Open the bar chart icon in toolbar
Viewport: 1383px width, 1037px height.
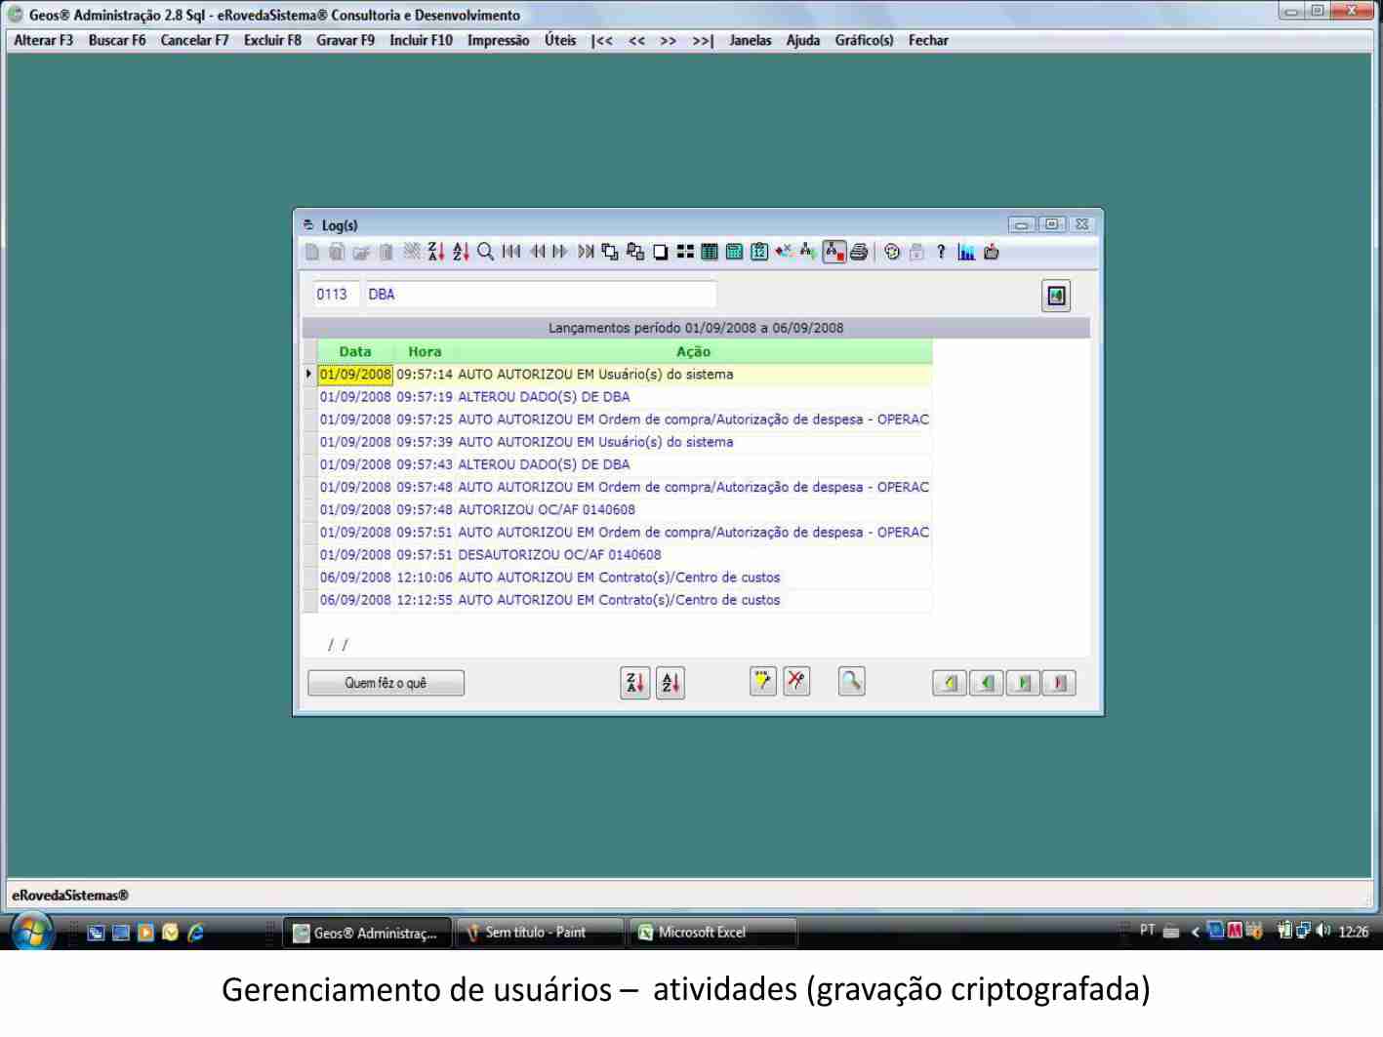(966, 252)
